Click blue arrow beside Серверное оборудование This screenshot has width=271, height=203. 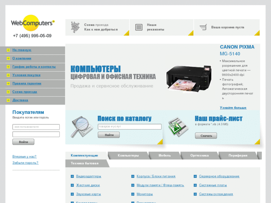[x=195, y=177]
